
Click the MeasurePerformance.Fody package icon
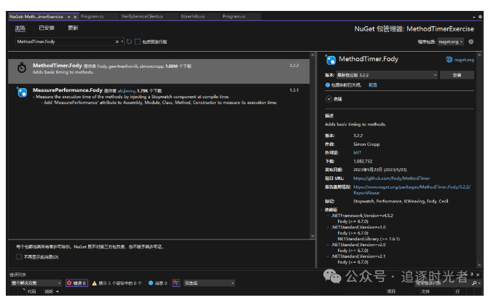[x=22, y=93]
